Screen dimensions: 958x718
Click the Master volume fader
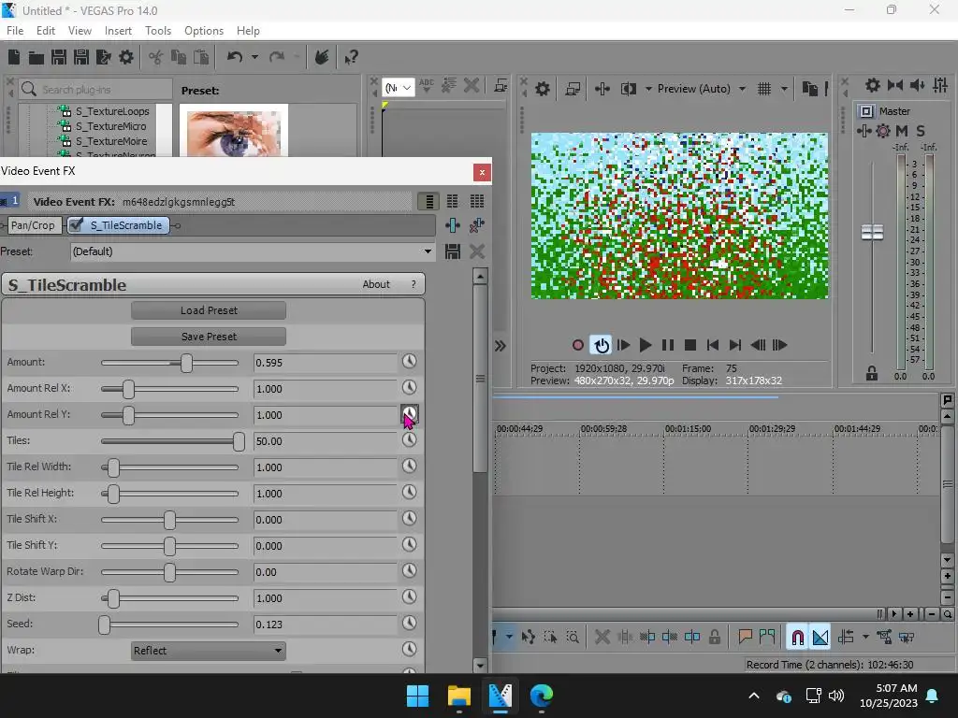[872, 232]
